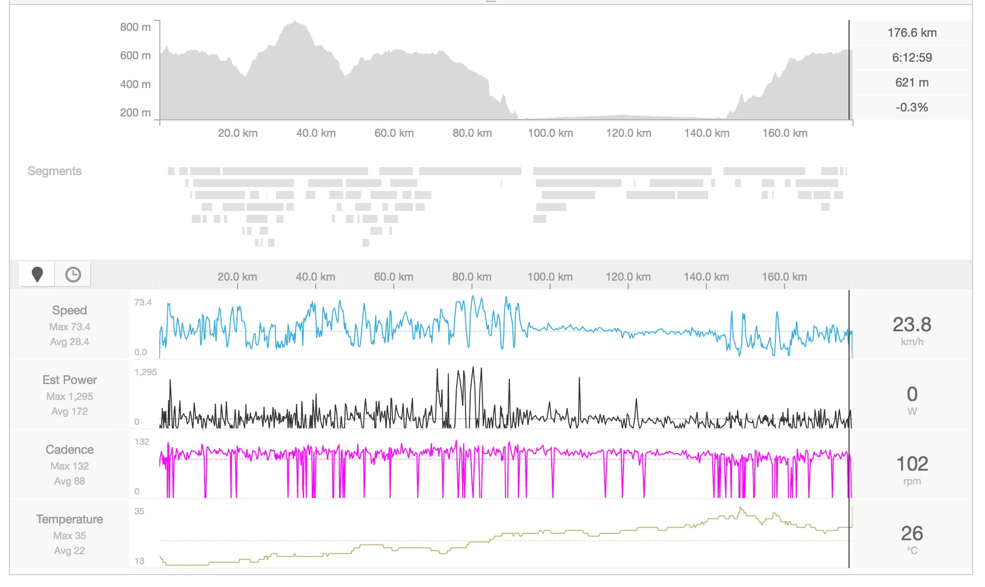
Task: Click the 621 m elevation readout
Action: [912, 83]
